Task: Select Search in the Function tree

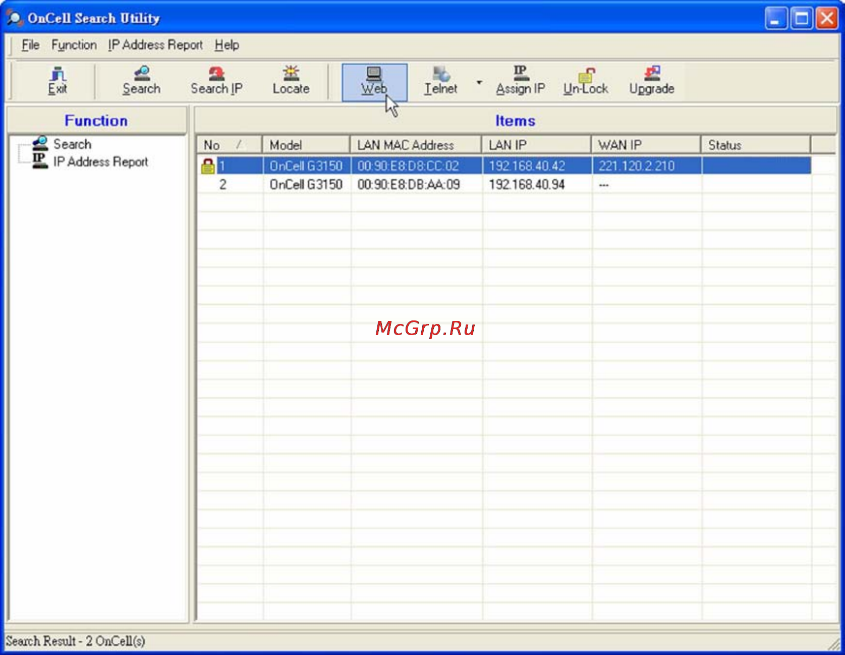Action: [x=72, y=144]
